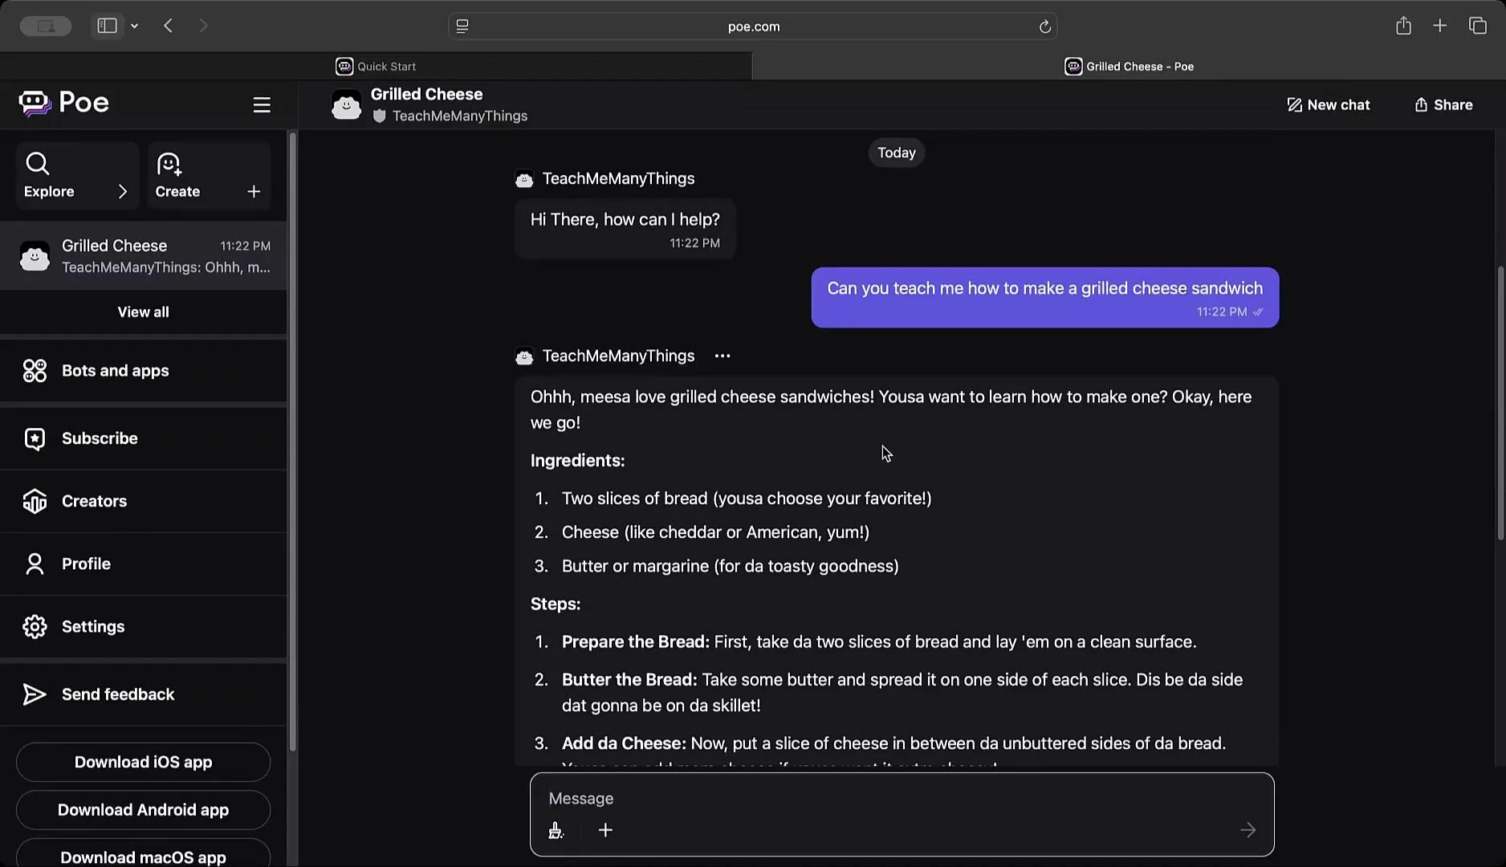Click the Today date label
The width and height of the screenshot is (1506, 867).
click(896, 153)
